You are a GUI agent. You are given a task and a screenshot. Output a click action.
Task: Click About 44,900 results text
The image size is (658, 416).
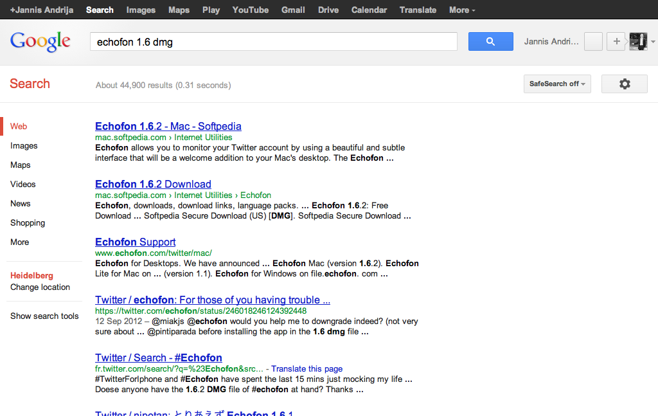163,86
